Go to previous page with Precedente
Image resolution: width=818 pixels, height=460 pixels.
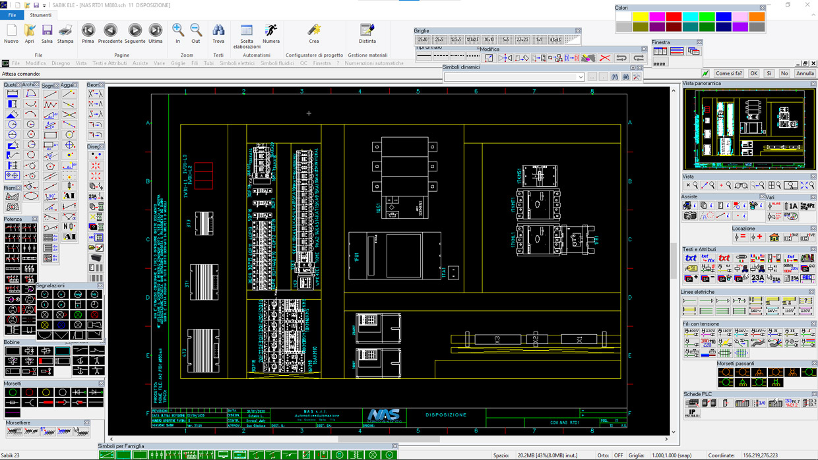coord(110,31)
